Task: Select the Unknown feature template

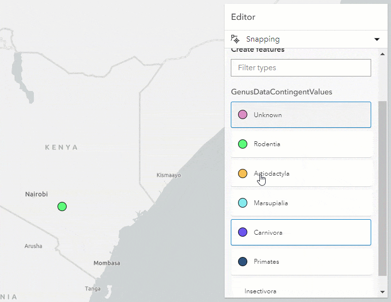Action: point(301,115)
